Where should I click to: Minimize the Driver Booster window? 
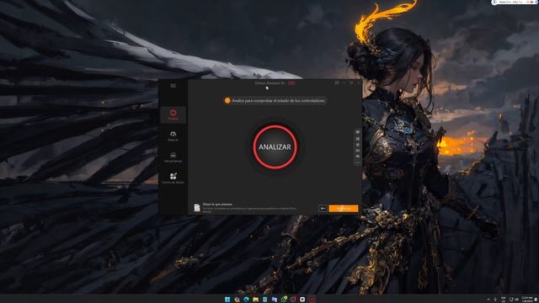[x=344, y=82]
